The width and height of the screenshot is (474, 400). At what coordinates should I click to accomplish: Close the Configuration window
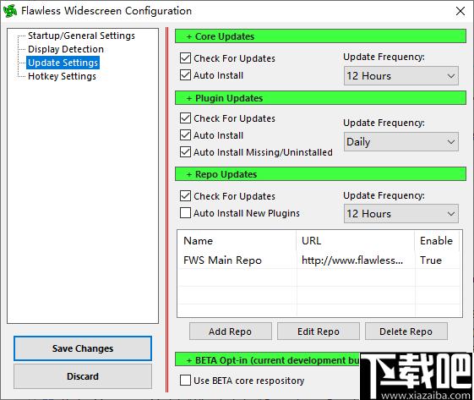click(460, 11)
